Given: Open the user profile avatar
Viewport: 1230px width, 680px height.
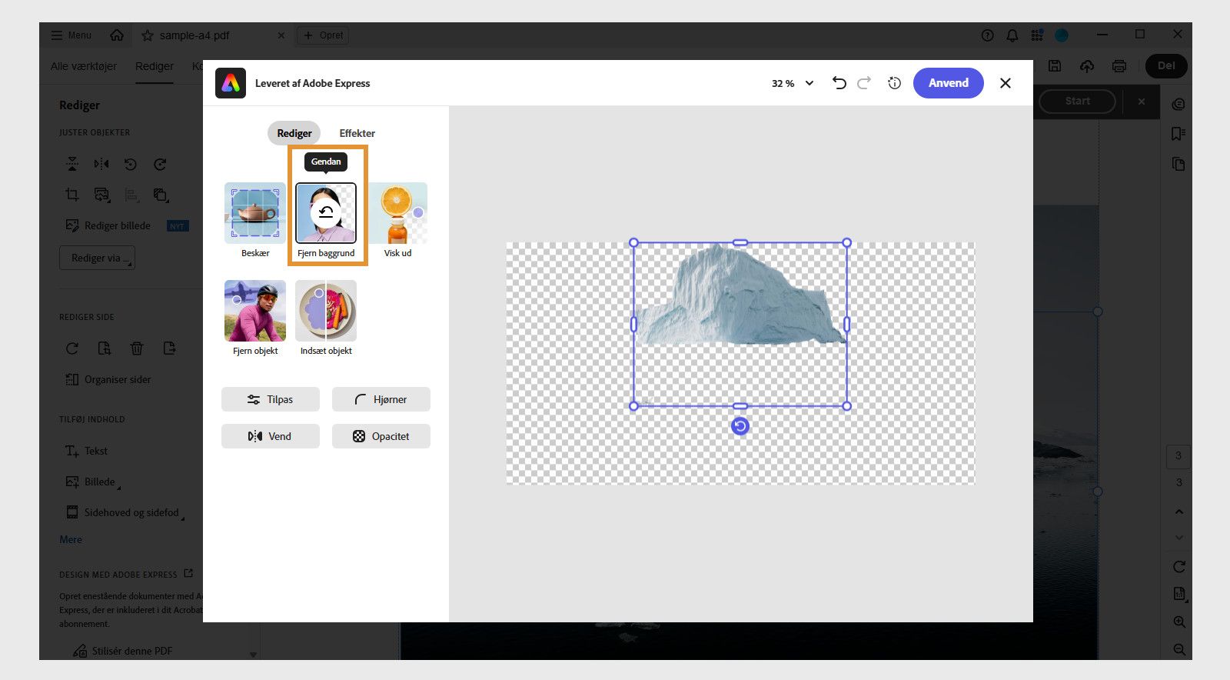Looking at the screenshot, I should 1062,35.
